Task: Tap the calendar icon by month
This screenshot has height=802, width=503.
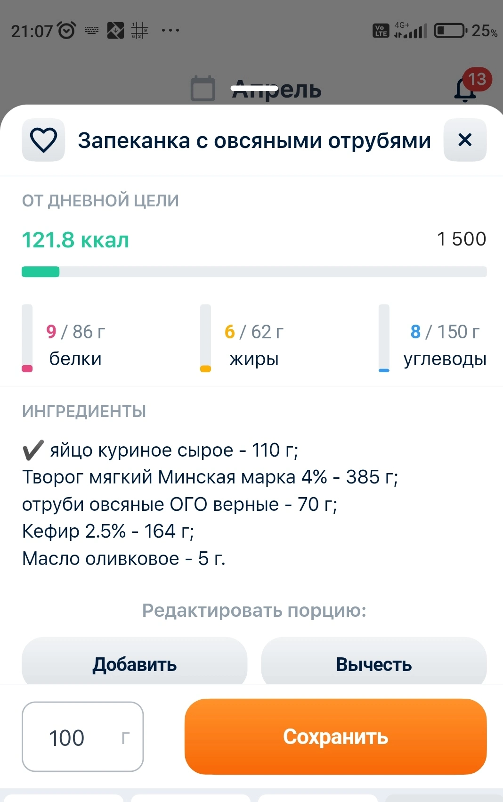Action: [x=203, y=89]
